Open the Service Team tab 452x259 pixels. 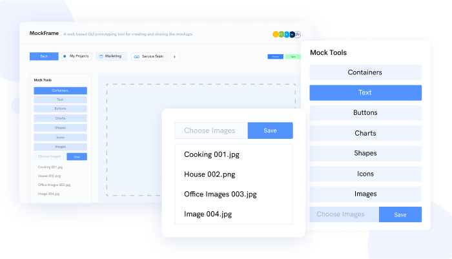coord(149,57)
